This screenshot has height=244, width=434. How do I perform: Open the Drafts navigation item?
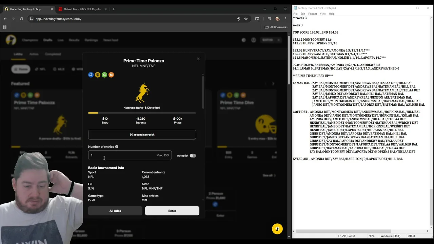pos(47,40)
